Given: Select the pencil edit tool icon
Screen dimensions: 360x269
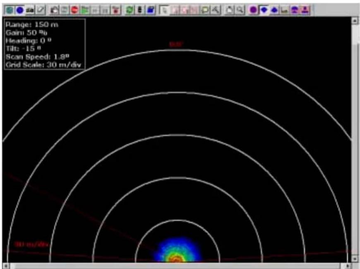Looking at the screenshot, I should (41, 10).
